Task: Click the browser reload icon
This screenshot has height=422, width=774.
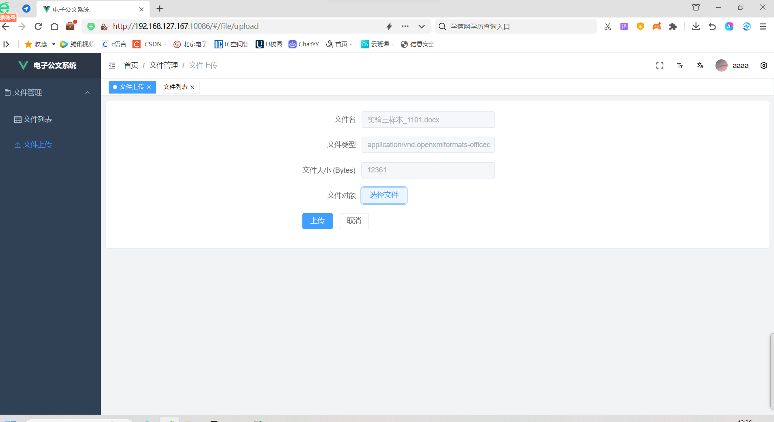Action: click(x=38, y=26)
